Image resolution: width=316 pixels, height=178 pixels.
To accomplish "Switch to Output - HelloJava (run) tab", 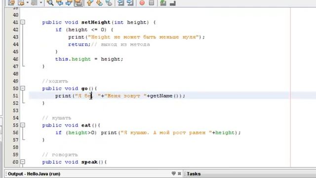I will pyautogui.click(x=34, y=174).
